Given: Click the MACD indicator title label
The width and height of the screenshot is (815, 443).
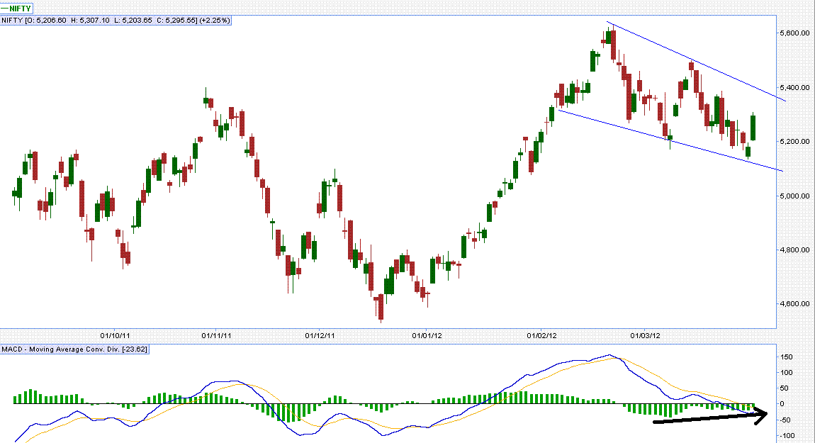Looking at the screenshot, I should pos(74,349).
